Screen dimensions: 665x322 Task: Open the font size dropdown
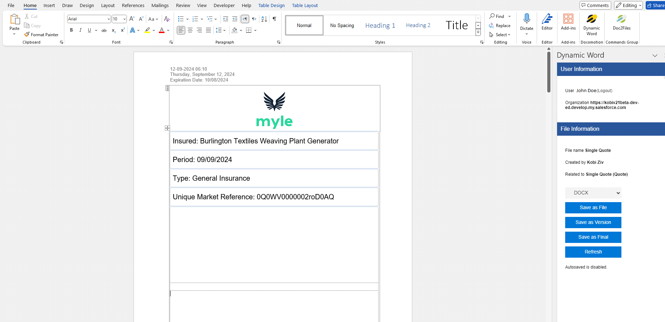coord(124,19)
